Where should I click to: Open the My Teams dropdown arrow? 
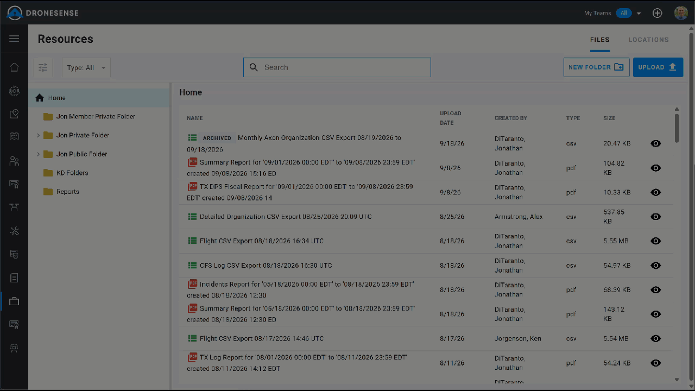tap(639, 14)
